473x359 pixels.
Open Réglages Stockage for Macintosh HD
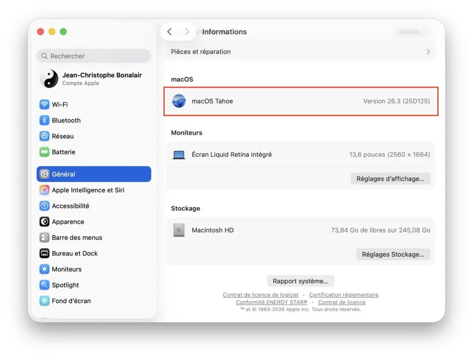click(x=393, y=254)
